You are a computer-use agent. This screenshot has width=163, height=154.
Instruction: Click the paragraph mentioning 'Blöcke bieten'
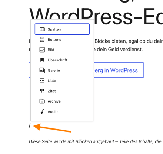[x=129, y=45]
